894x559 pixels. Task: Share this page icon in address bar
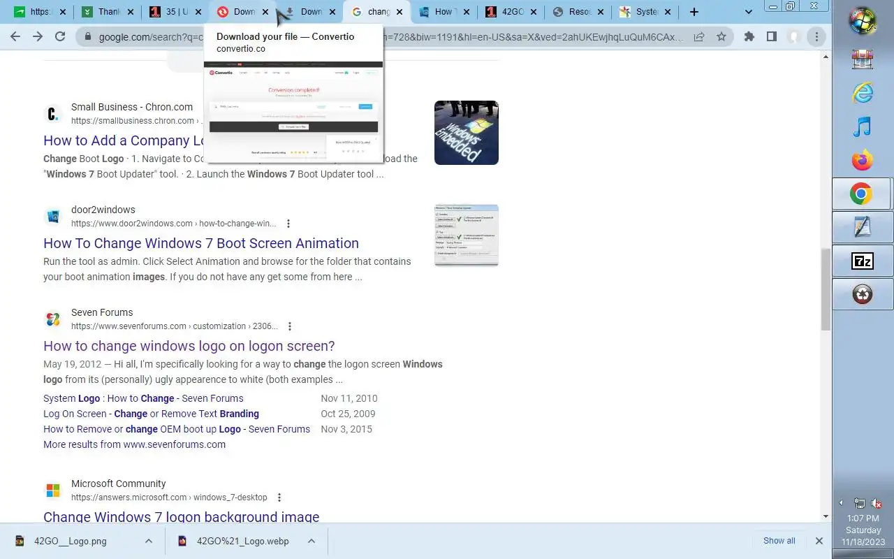[699, 37]
